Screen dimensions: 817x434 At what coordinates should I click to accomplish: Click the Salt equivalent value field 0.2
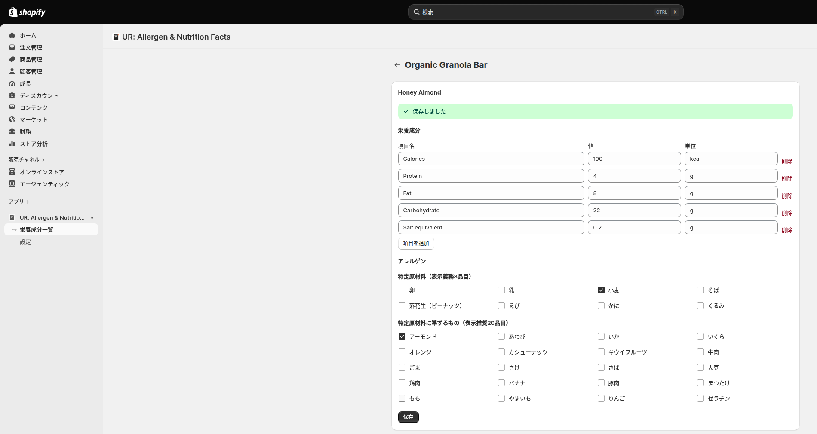coord(634,227)
